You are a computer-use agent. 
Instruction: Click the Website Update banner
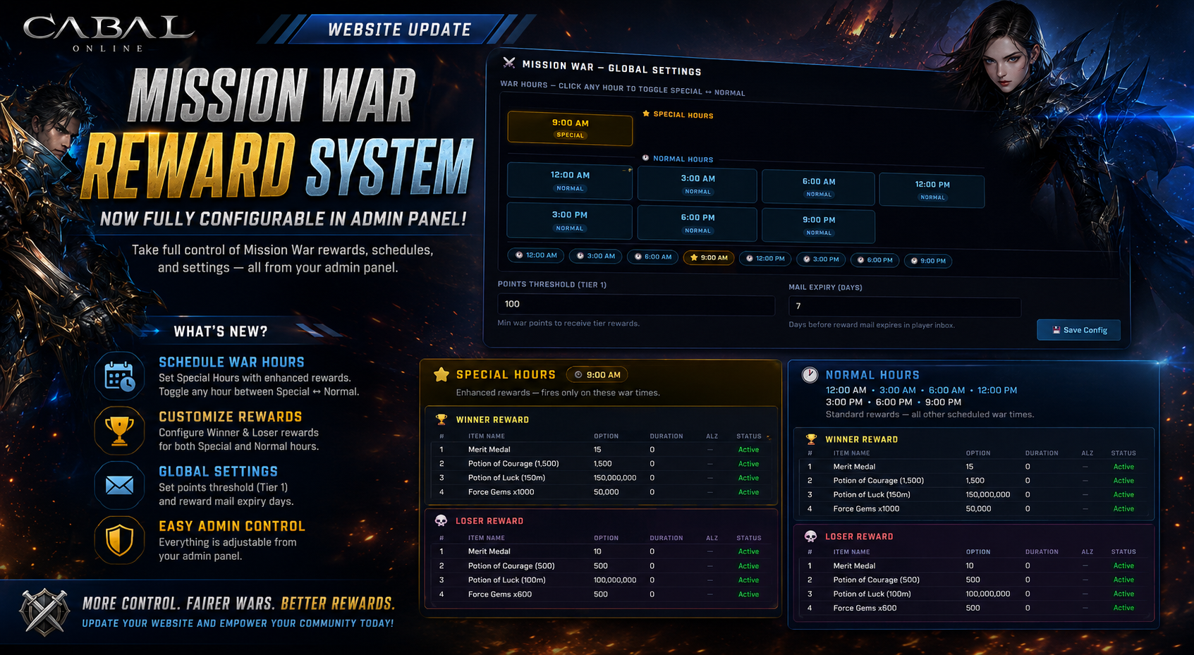[400, 30]
